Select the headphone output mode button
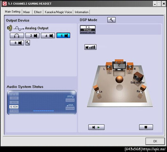 tap(17, 36)
